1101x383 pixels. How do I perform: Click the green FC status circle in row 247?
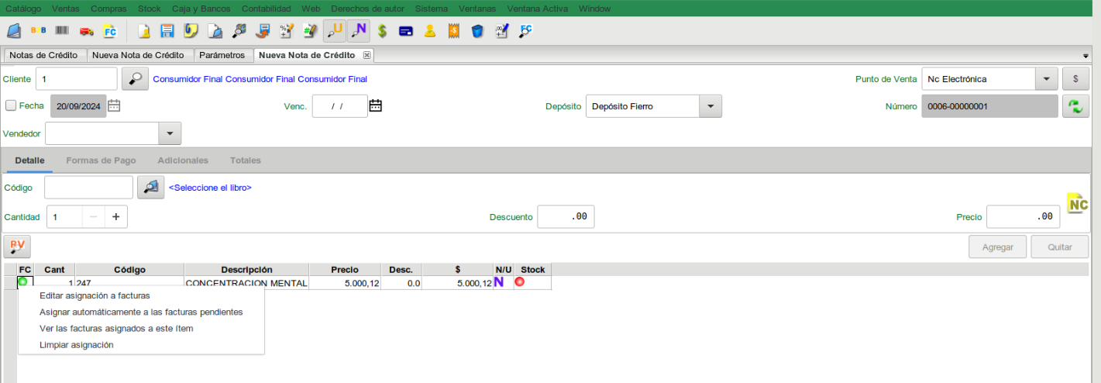22,282
